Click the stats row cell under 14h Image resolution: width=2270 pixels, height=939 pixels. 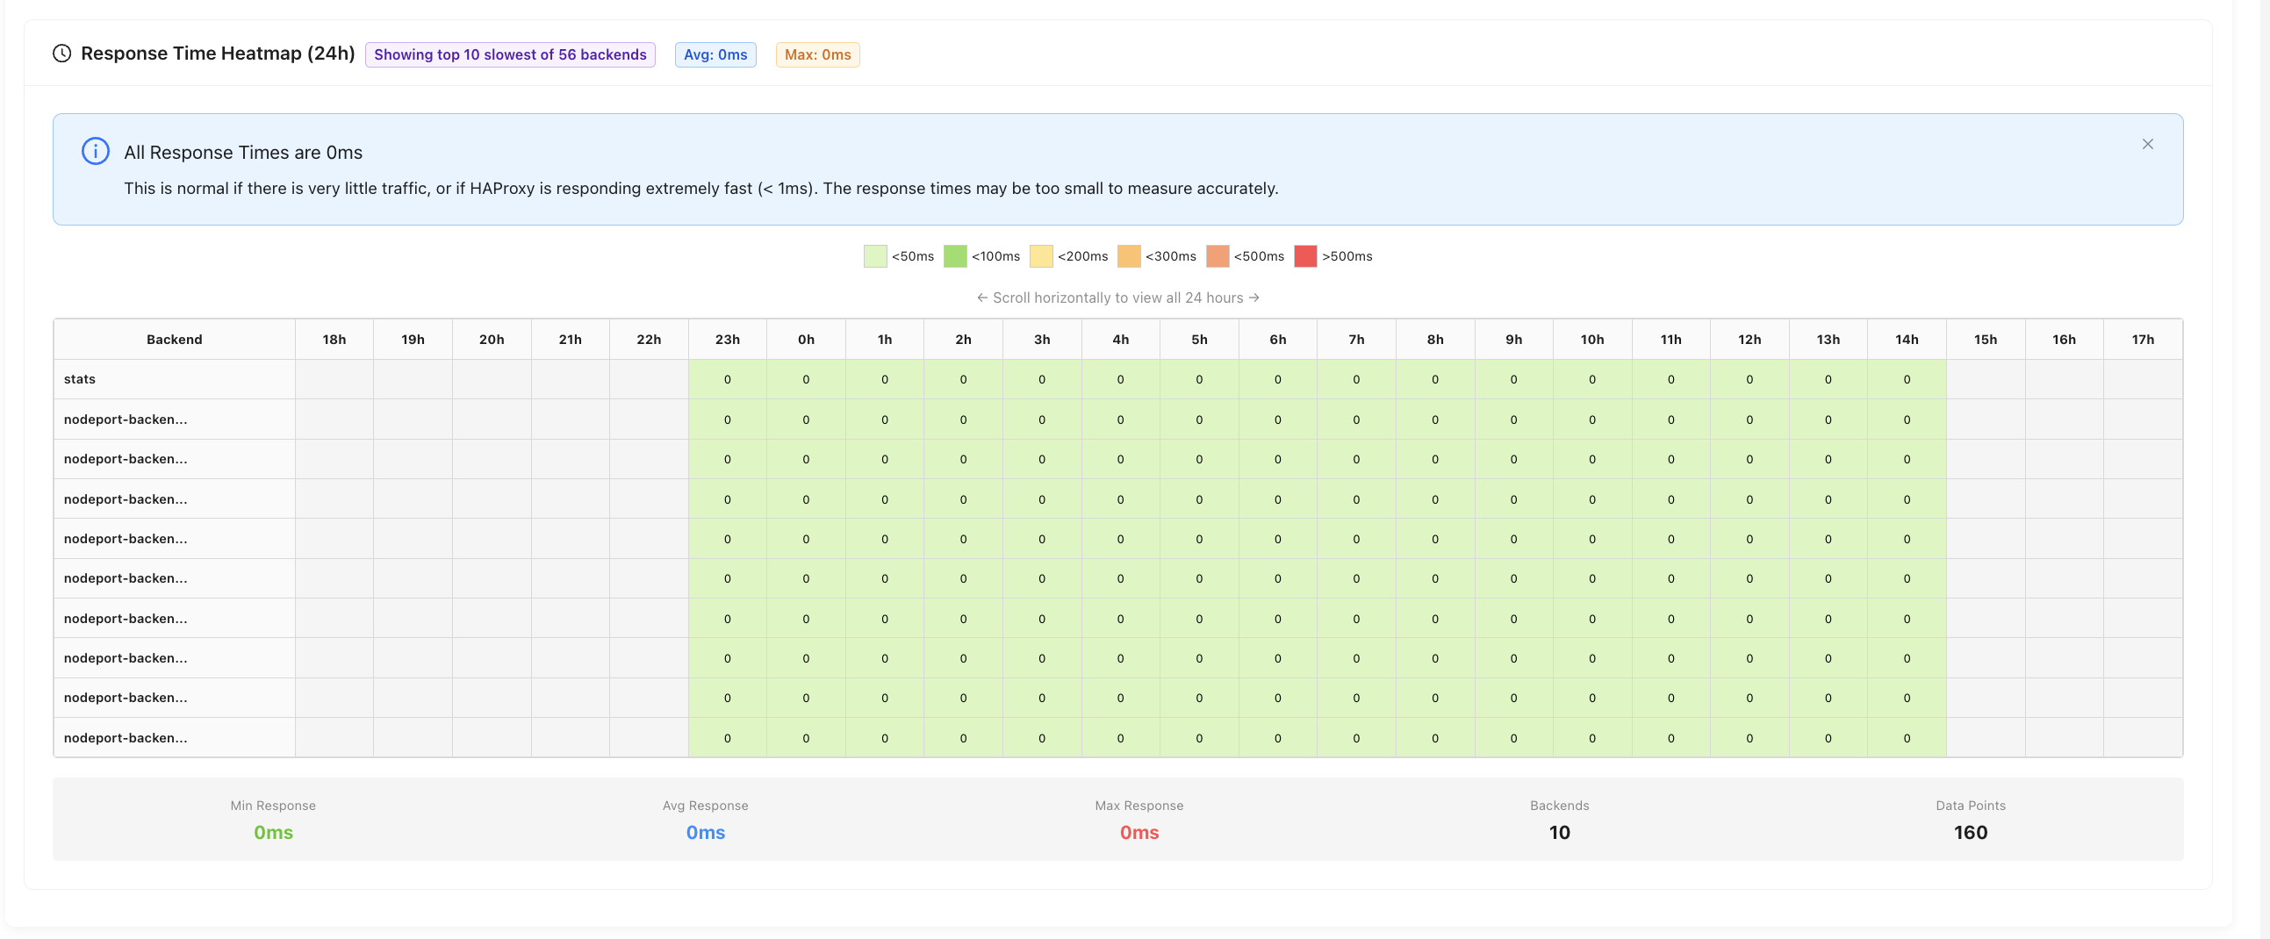1907,379
